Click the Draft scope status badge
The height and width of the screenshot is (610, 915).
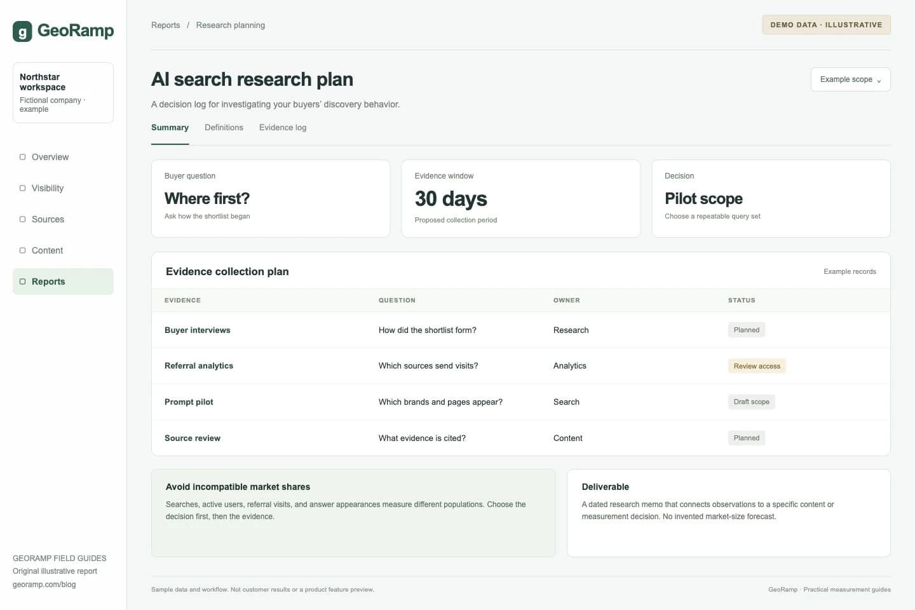(751, 402)
